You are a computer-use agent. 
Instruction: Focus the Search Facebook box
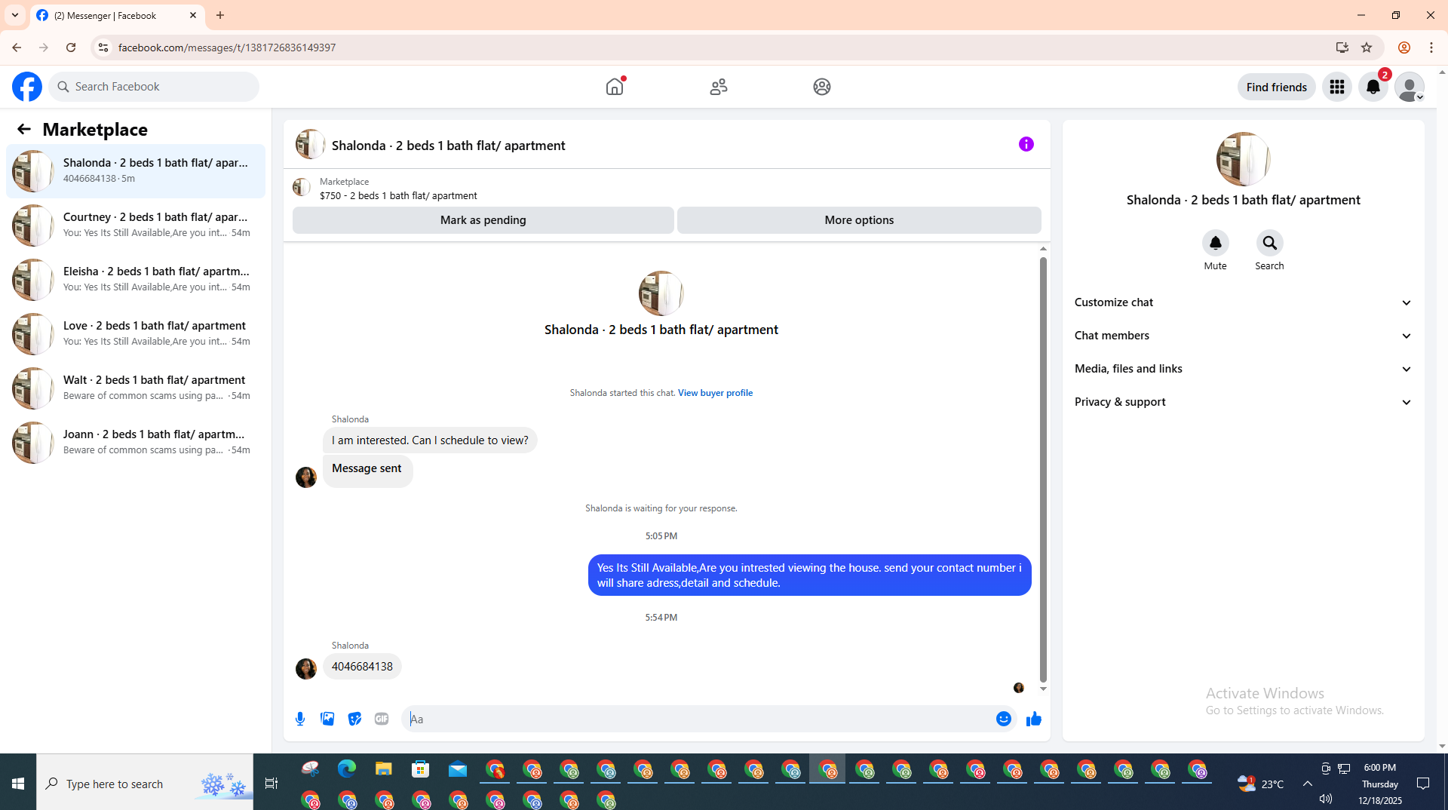pyautogui.click(x=154, y=87)
